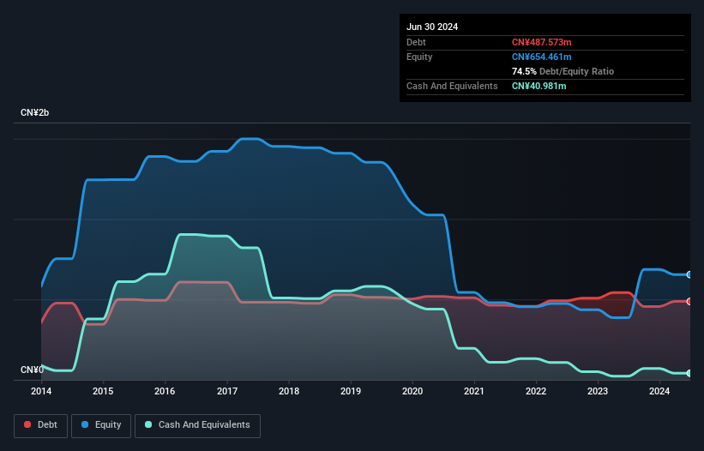Toggle the Debt legend button
This screenshot has width=704, height=451.
coord(41,425)
